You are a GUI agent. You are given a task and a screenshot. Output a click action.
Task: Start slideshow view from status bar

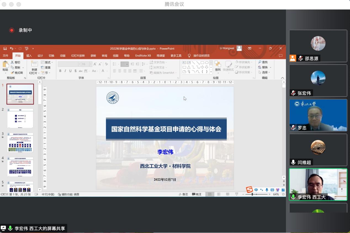tap(237, 194)
